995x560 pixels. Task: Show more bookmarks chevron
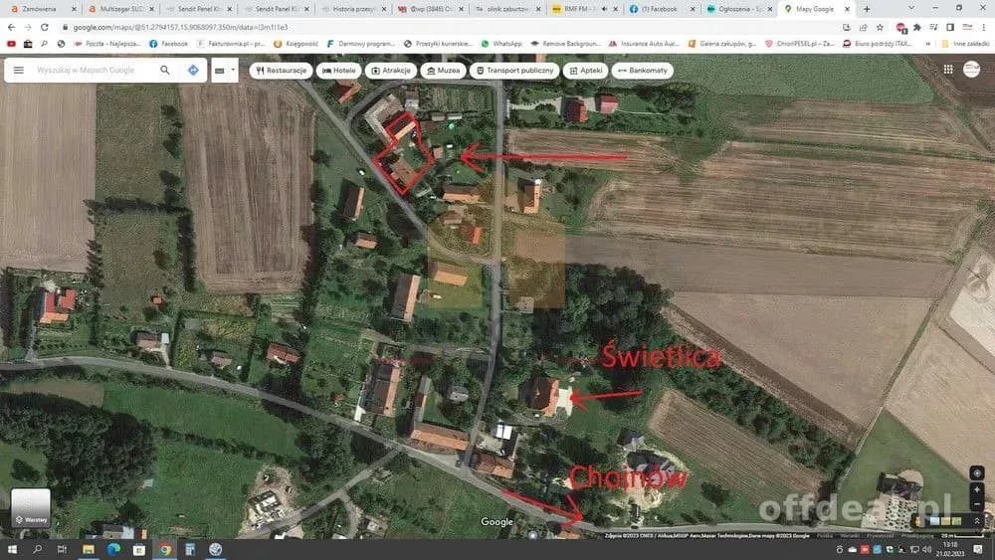coord(928,44)
